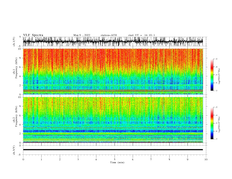This screenshot has width=232, height=179.
Task: Click the flat black ch.3 voltage trace
Action: pyautogui.click(x=113, y=150)
